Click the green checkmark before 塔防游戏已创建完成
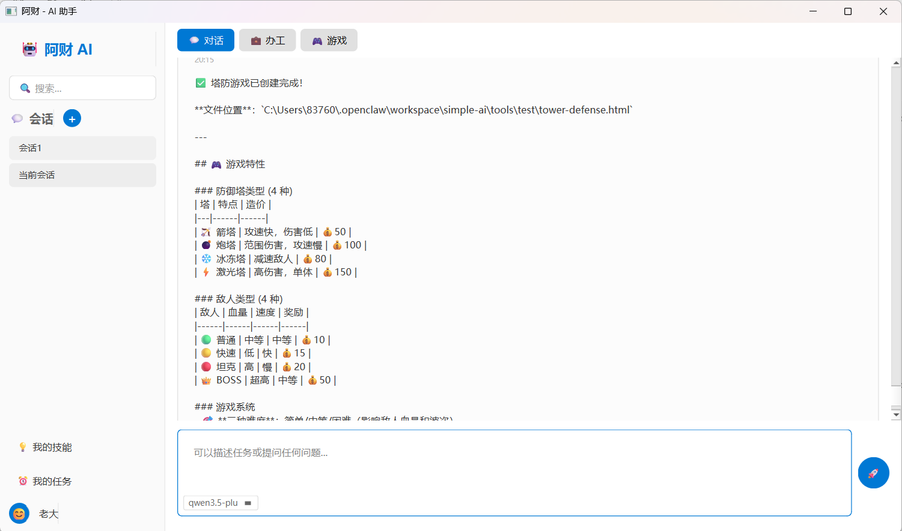902x531 pixels. tap(201, 83)
